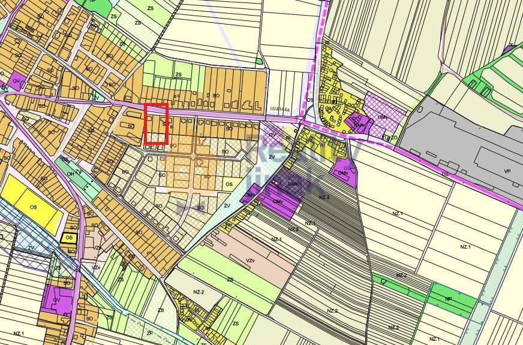This screenshot has height=345, width=523.
Task: Click the ZP label at the bottom
Action: point(149,332)
